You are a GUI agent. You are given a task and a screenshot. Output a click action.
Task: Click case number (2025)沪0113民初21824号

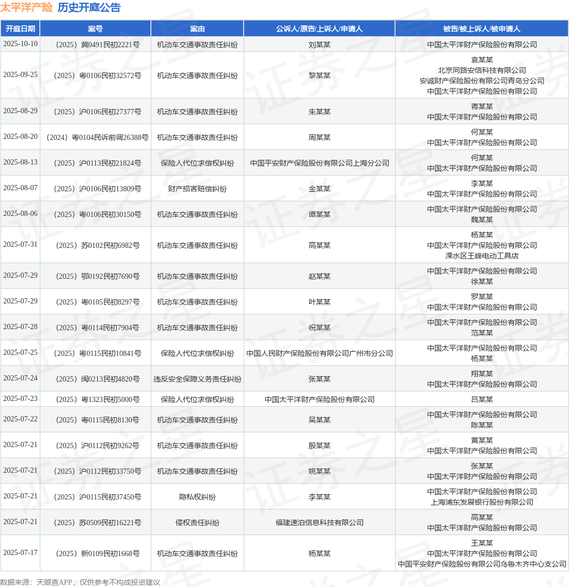point(97,163)
